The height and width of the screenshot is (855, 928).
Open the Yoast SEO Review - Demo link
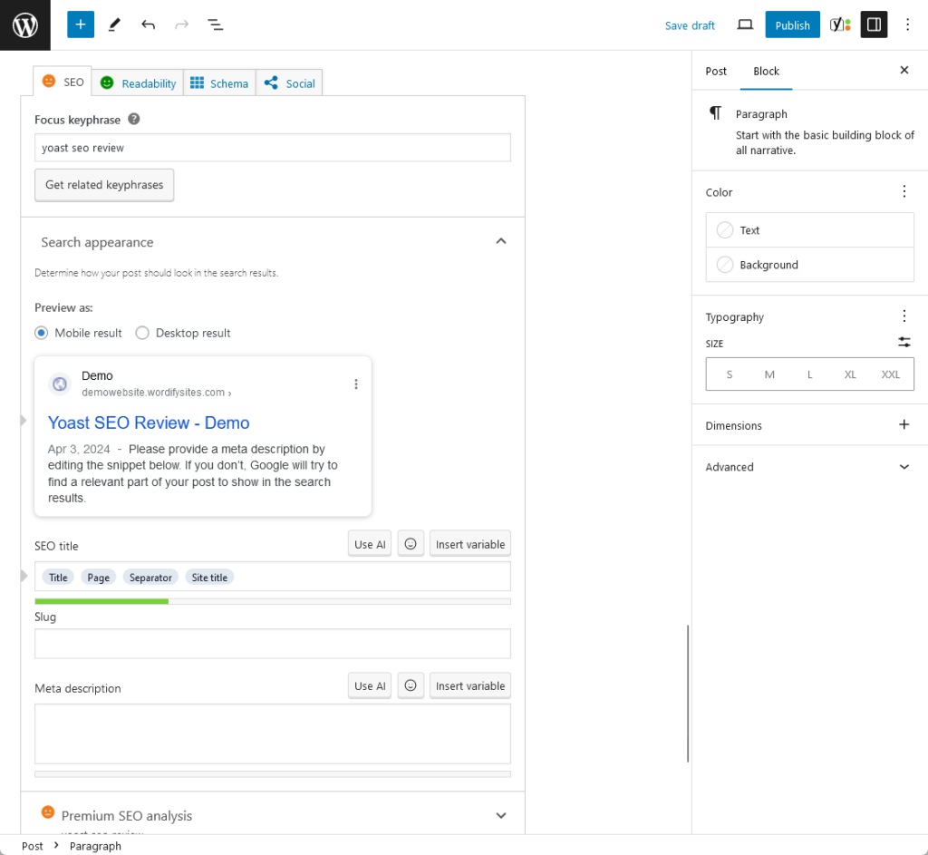(x=149, y=423)
